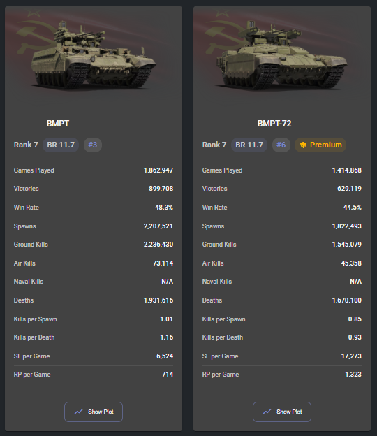Viewport: 377px width, 436px height.
Task: Select the #3 rank badge on BMPT
Action: [x=93, y=145]
